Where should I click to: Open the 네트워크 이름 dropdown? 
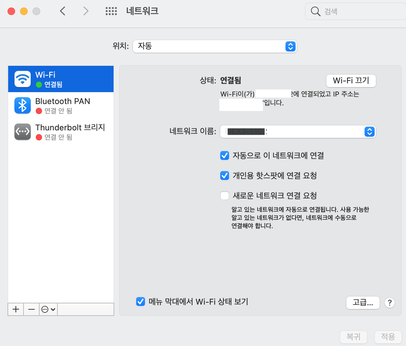click(x=298, y=132)
